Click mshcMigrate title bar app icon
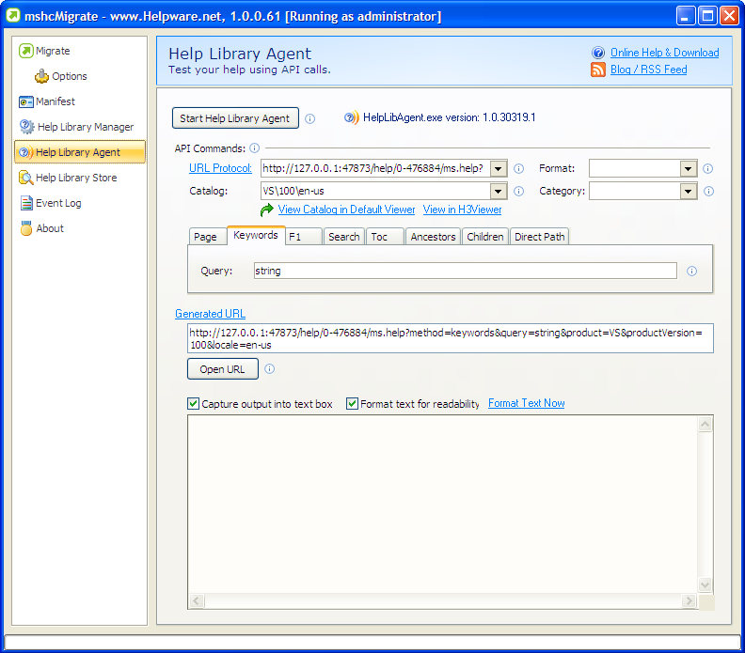This screenshot has height=653, width=745. tap(13, 16)
